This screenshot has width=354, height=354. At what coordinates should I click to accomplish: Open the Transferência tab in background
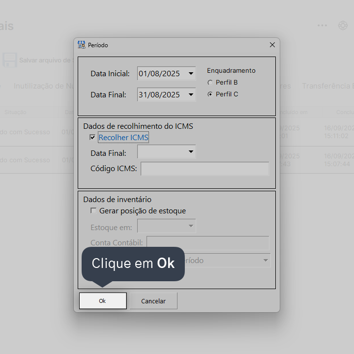click(328, 86)
